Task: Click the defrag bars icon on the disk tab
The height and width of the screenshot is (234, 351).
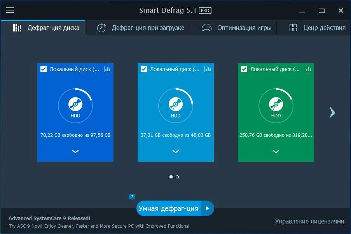Action: point(17,28)
